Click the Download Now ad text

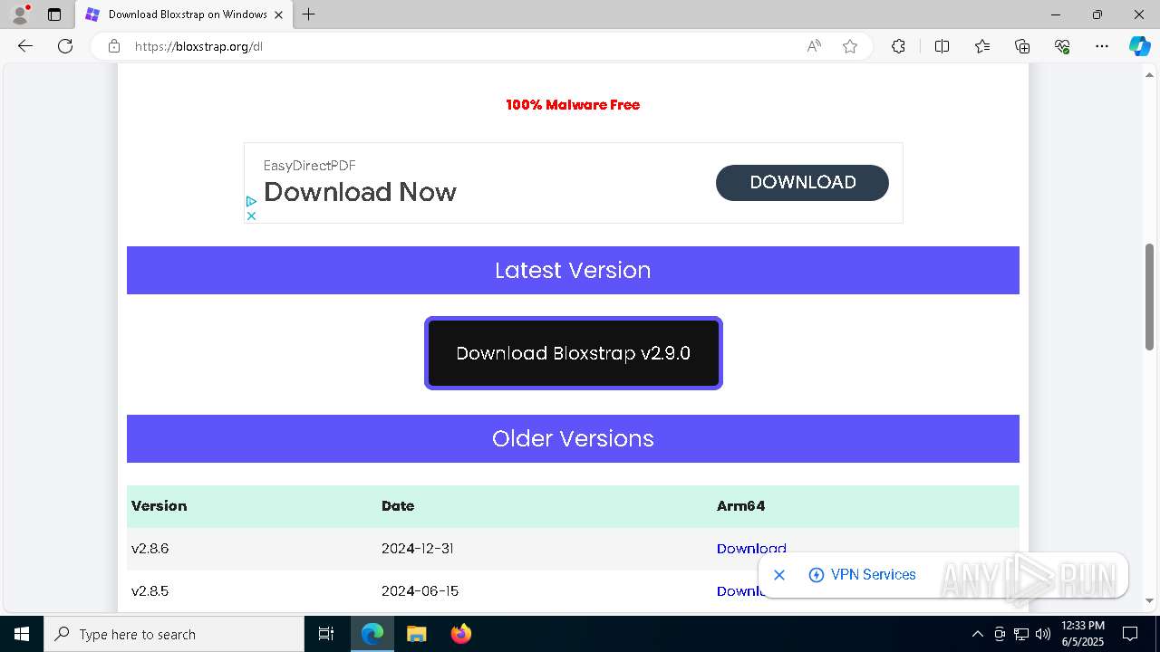[360, 192]
